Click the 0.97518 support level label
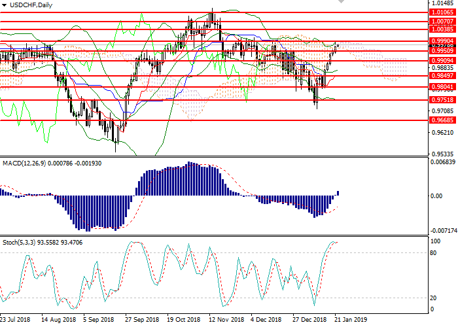458x327 pixels. 442,100
